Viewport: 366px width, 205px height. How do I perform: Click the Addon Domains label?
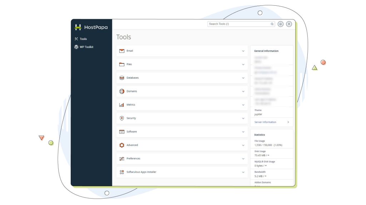(263, 183)
